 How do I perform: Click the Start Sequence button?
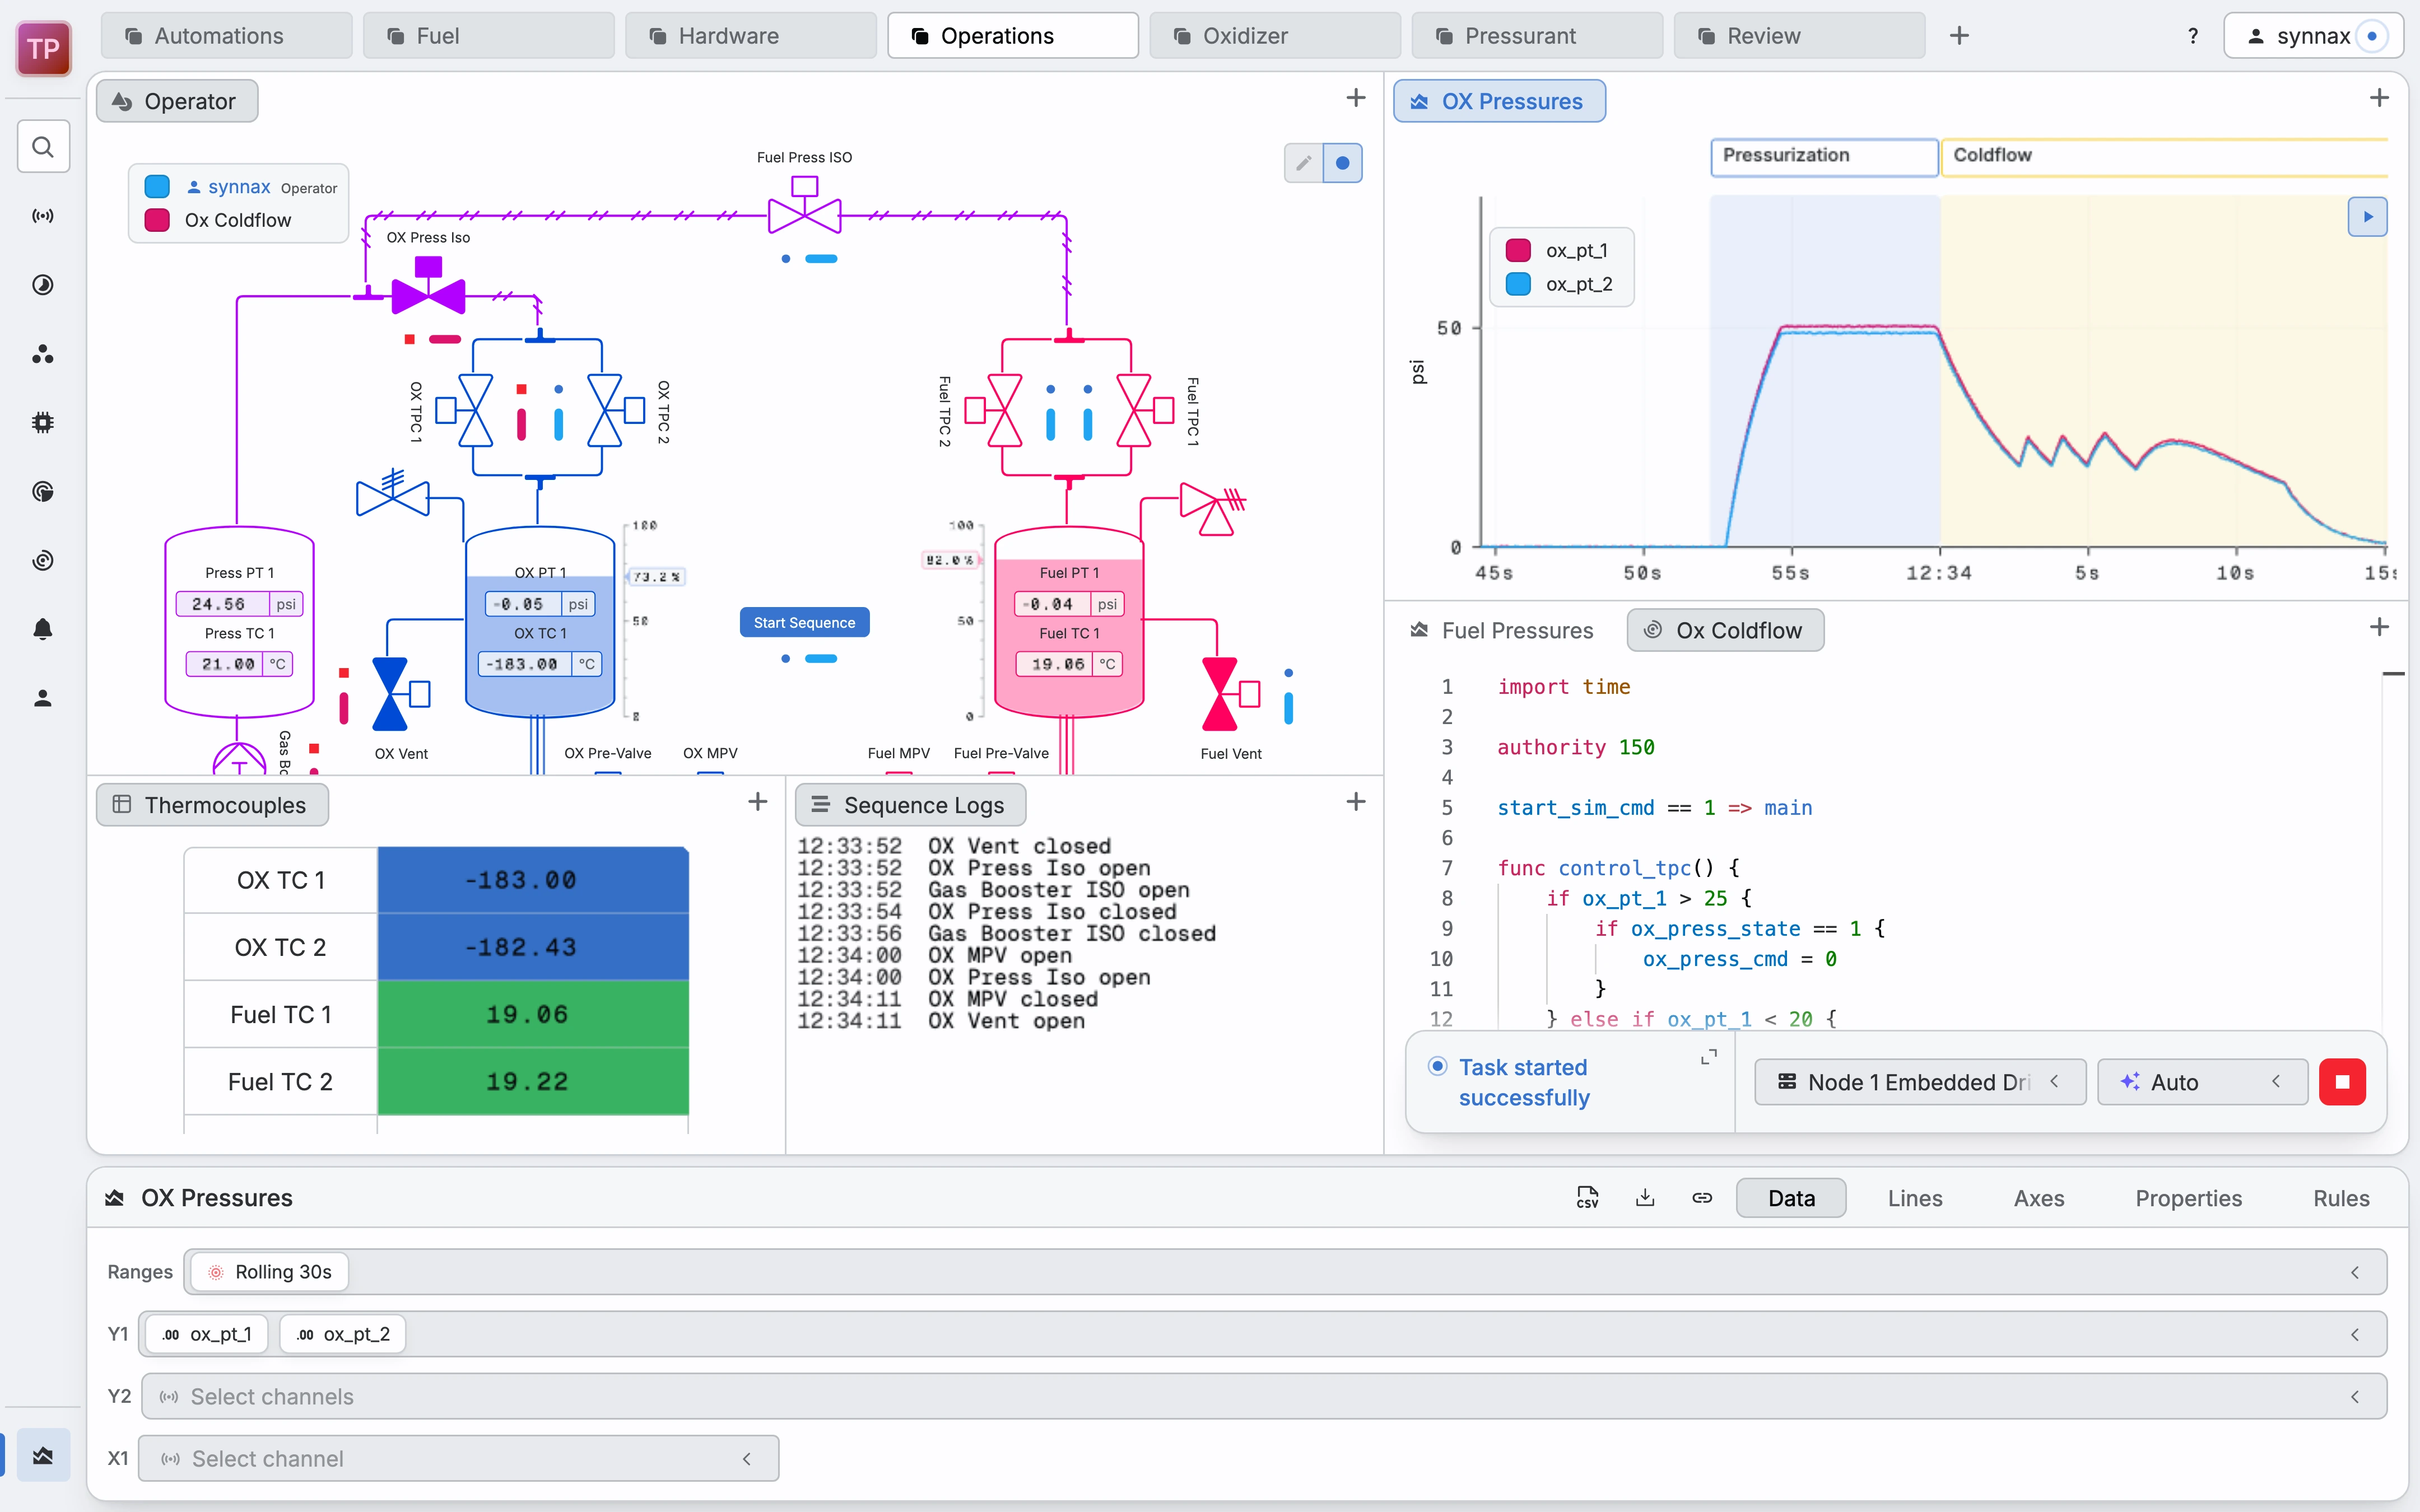[804, 622]
